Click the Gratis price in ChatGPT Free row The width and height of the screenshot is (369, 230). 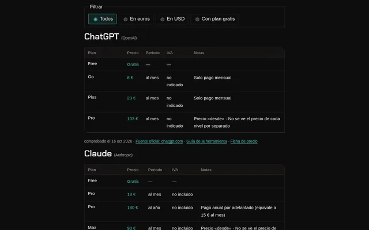pyautogui.click(x=133, y=64)
